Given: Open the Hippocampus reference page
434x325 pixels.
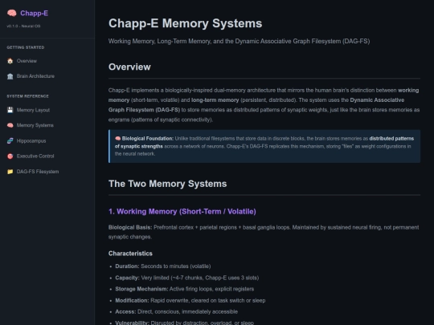Looking at the screenshot, I should coord(31,140).
